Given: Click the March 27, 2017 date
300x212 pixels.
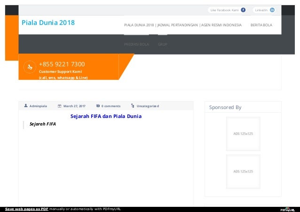Looking at the screenshot, I should coord(74,106).
